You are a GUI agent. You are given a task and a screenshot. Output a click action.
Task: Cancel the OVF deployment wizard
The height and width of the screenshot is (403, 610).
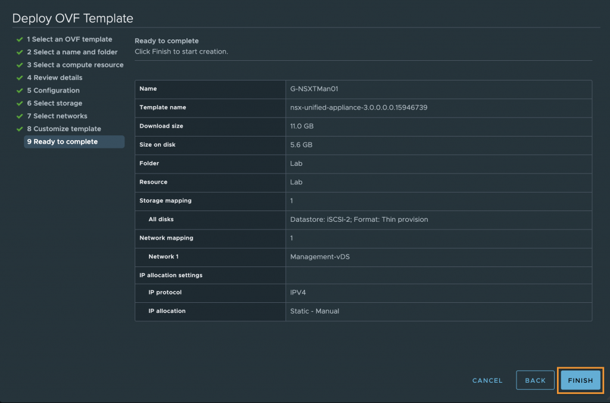click(x=487, y=380)
